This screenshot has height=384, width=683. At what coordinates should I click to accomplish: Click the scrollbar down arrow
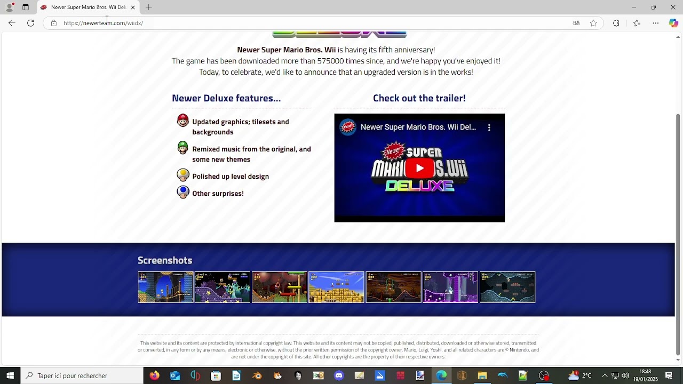pyautogui.click(x=678, y=360)
